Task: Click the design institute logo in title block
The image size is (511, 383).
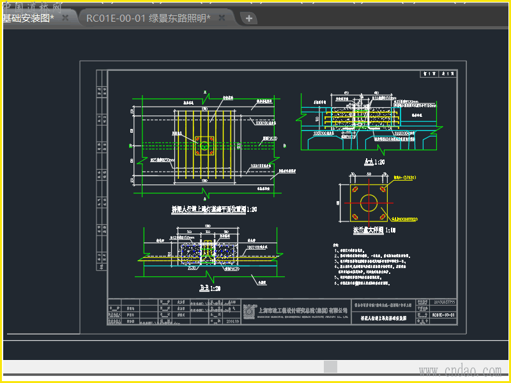Action: pos(250,307)
